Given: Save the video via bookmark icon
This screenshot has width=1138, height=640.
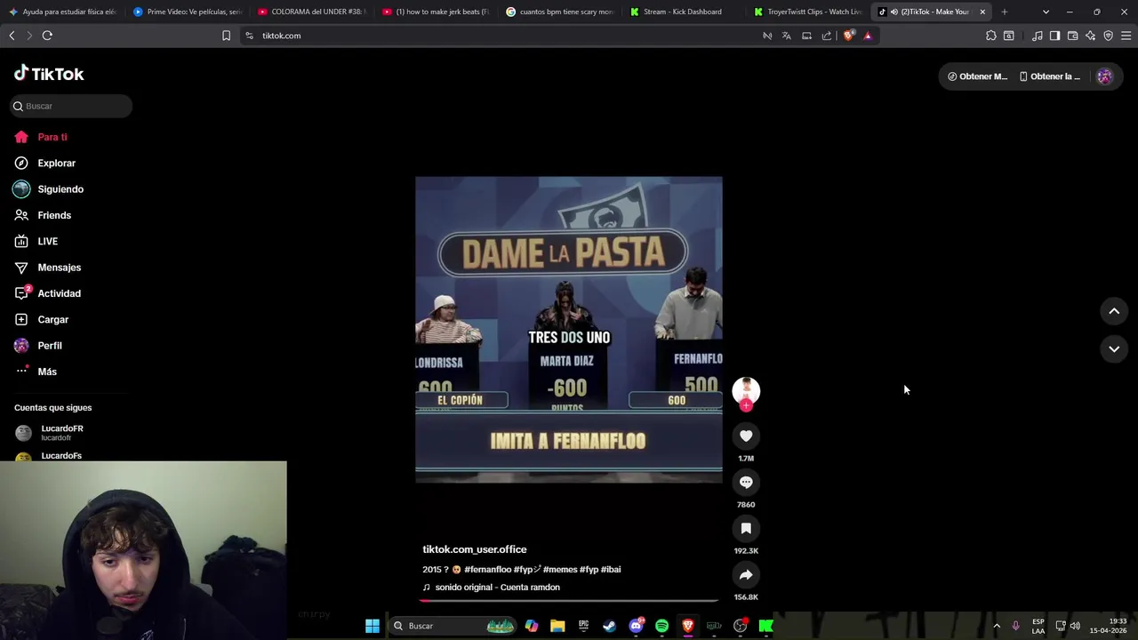Looking at the screenshot, I should pyautogui.click(x=746, y=528).
